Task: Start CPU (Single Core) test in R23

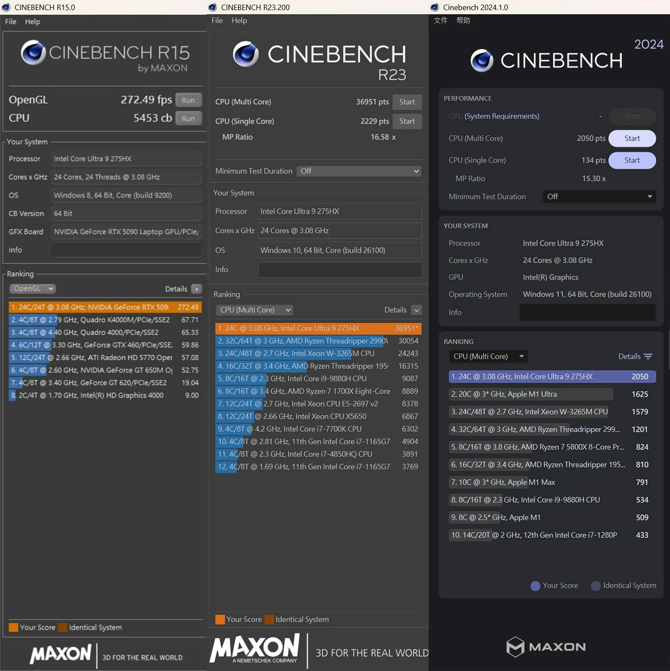Action: tap(407, 122)
